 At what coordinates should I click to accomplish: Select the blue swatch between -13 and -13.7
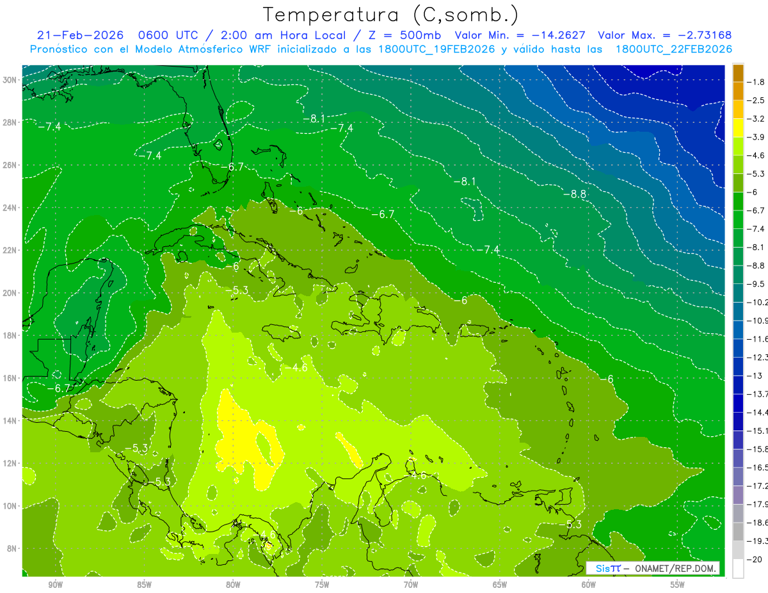[738, 384]
